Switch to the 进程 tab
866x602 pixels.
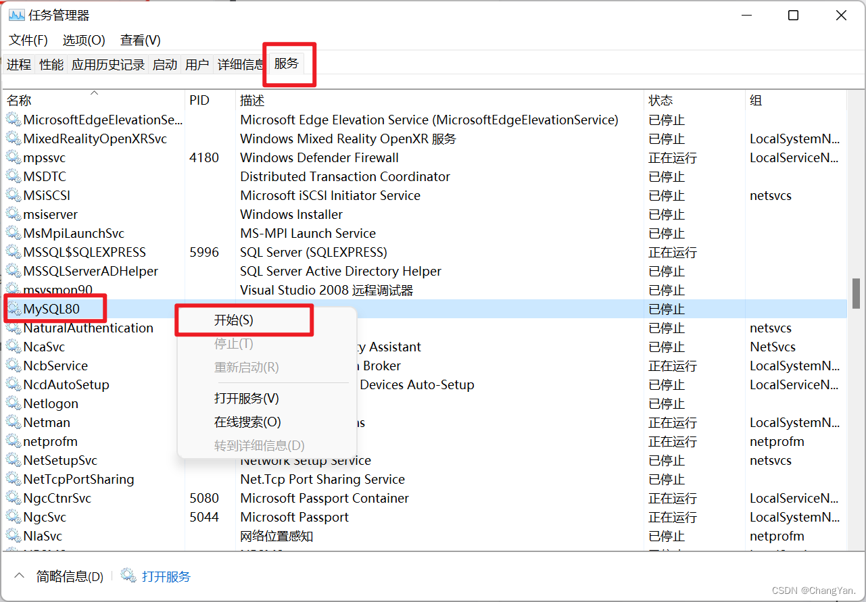(19, 65)
